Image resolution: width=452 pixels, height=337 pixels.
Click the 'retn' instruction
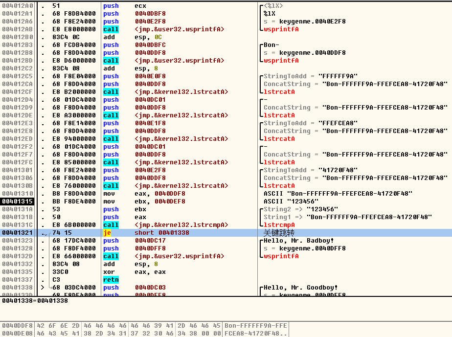111,280
